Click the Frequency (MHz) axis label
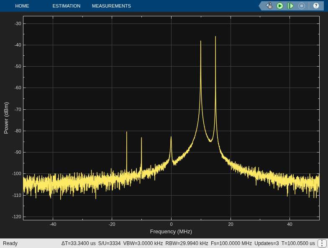This screenshot has width=328, height=248. 171,231
